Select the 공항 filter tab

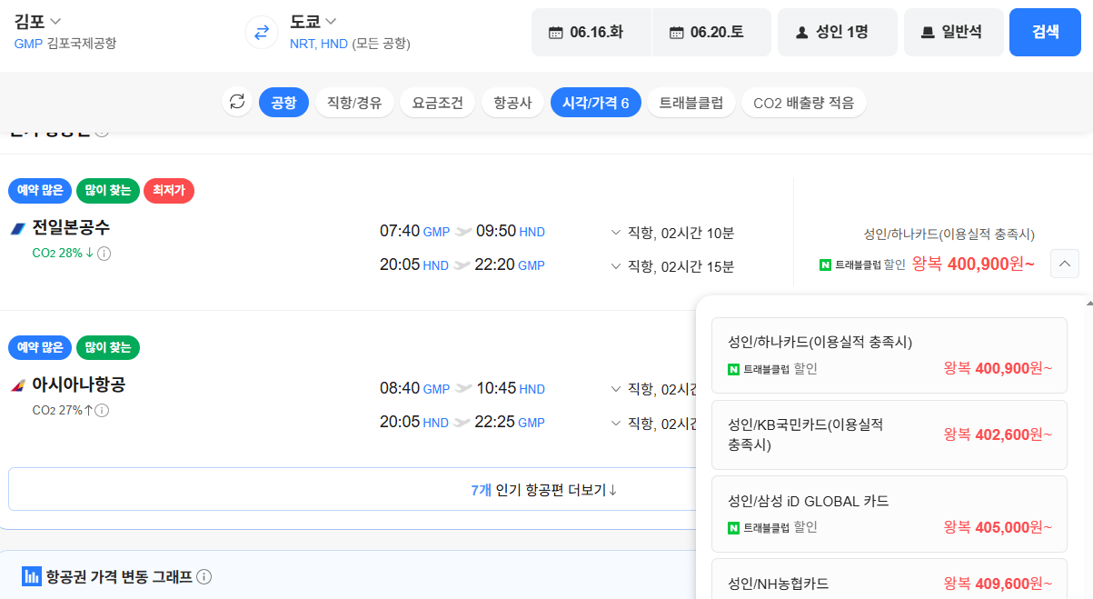click(x=283, y=102)
